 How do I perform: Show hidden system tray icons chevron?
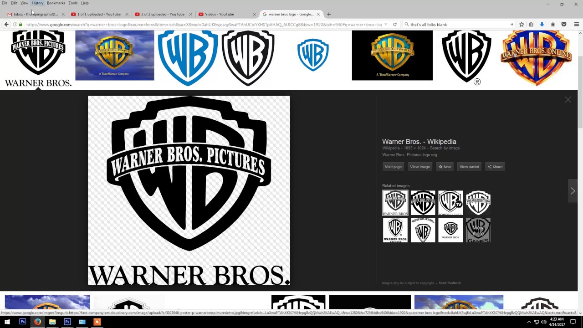(x=529, y=322)
